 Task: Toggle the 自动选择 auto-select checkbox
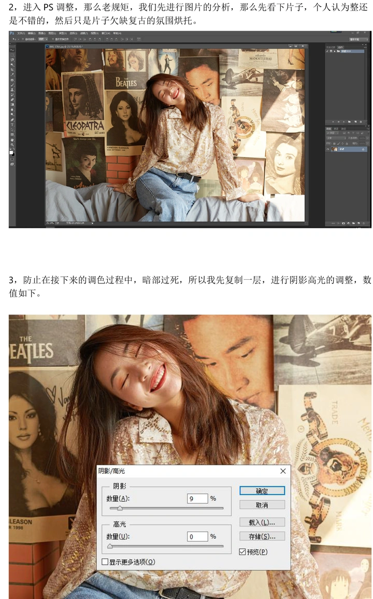coord(22,39)
